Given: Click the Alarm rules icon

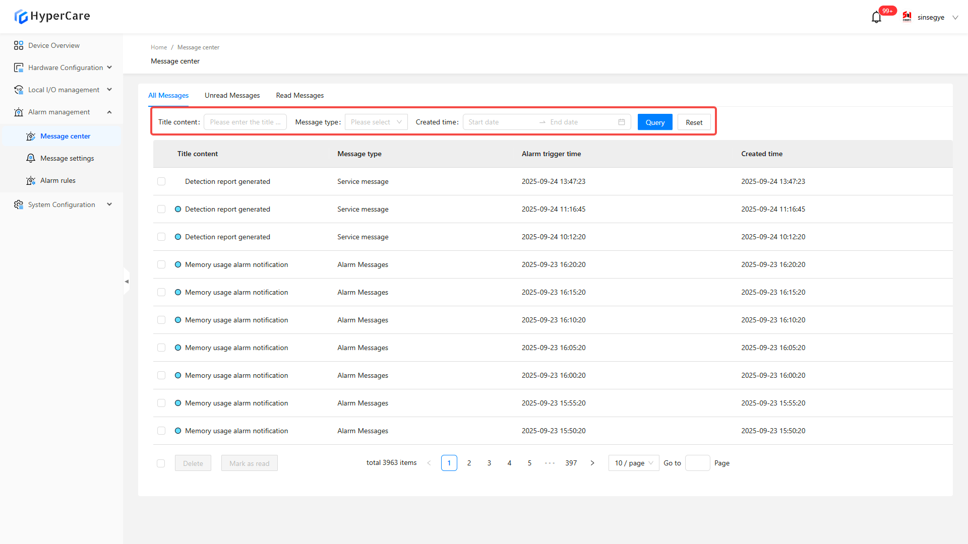Looking at the screenshot, I should click(x=31, y=180).
